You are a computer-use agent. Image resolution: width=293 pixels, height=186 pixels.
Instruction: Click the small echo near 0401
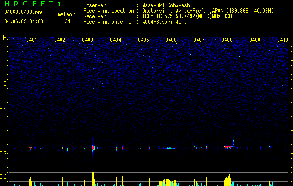coord(30,148)
